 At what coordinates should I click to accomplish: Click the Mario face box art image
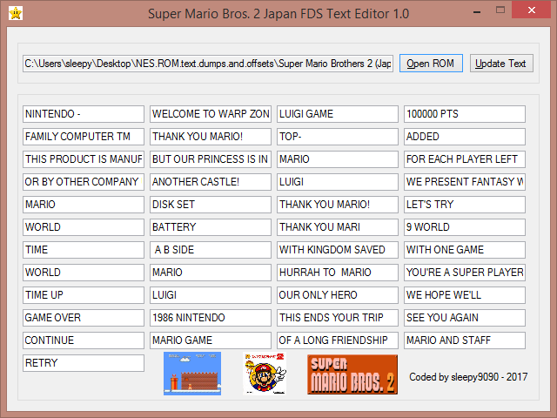pyautogui.click(x=265, y=374)
